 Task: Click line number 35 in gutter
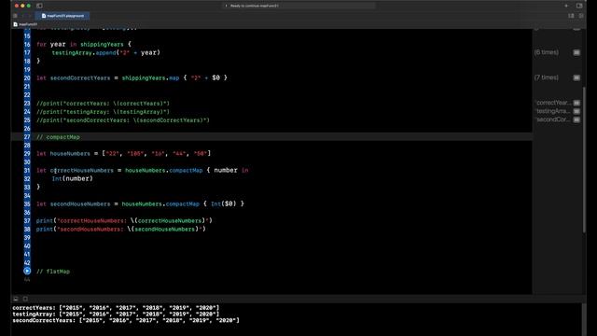point(27,203)
